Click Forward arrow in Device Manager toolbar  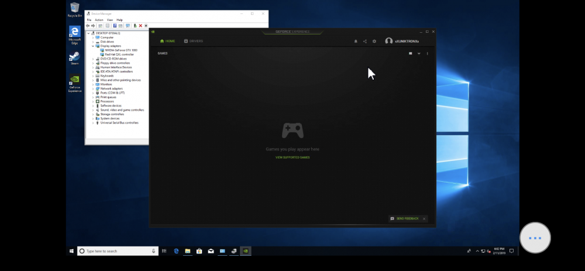pos(93,26)
